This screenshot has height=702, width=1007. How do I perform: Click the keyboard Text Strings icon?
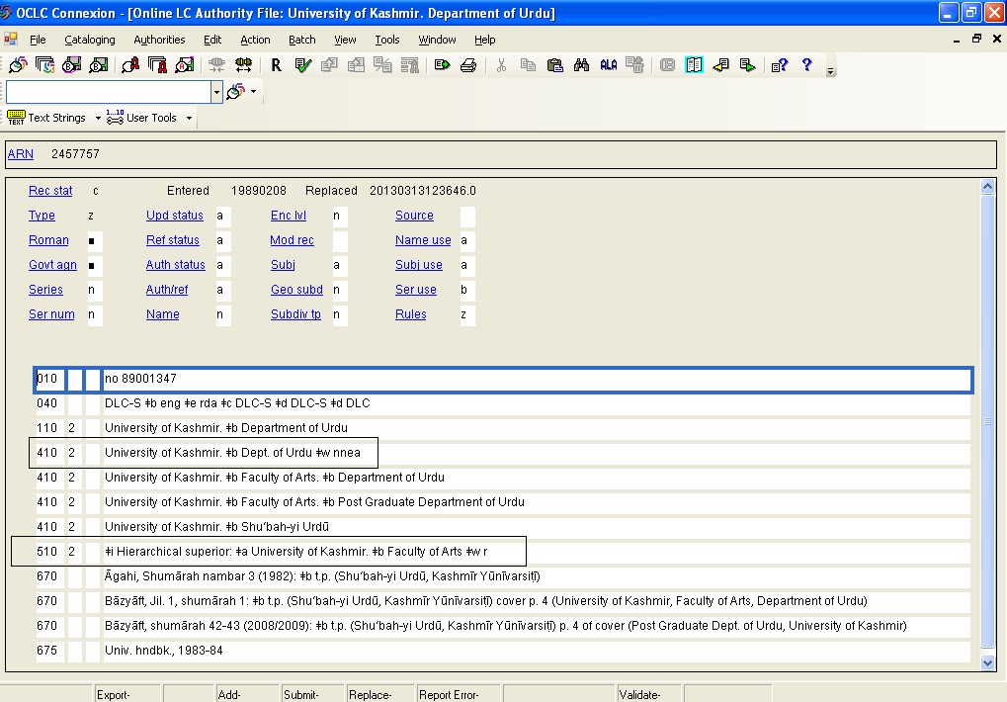click(x=16, y=118)
